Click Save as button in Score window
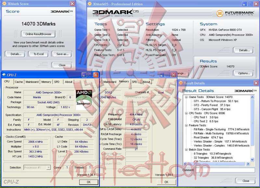Image resolution: width=260 pixels, height=188 pixels. click(62, 54)
